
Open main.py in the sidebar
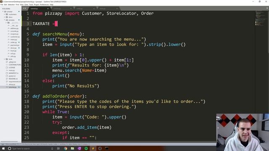click(12, 70)
